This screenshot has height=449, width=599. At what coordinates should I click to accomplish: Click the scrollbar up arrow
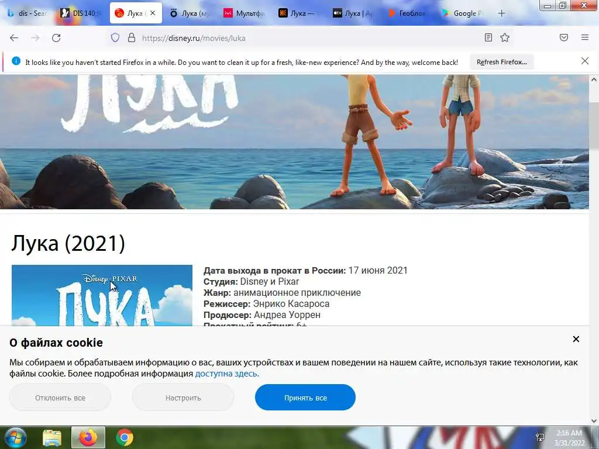pyautogui.click(x=594, y=80)
